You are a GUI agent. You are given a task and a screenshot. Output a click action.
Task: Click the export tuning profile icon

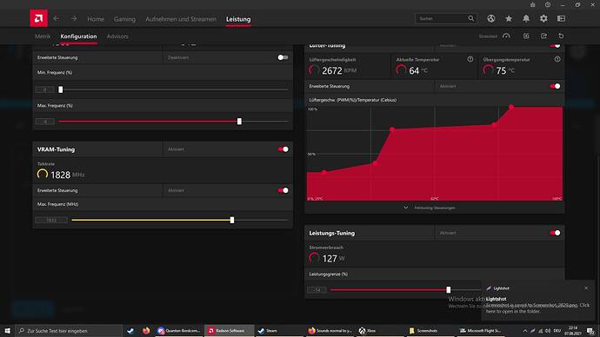tap(543, 36)
